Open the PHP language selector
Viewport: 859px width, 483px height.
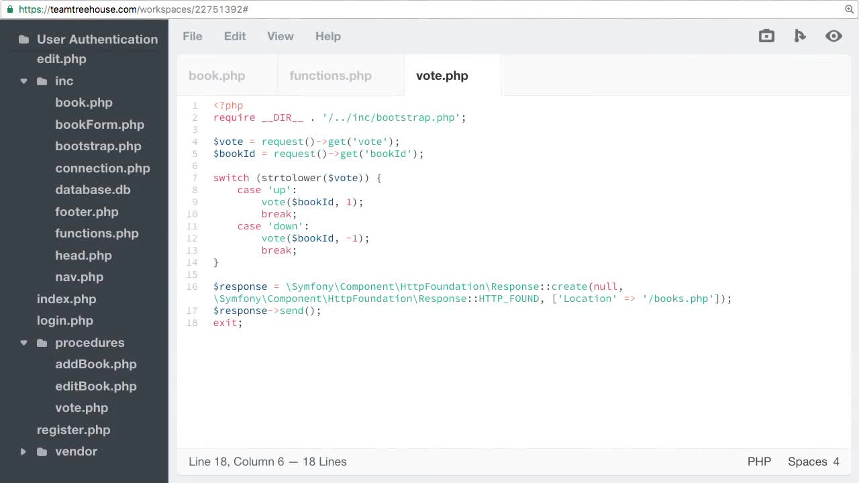coord(759,462)
